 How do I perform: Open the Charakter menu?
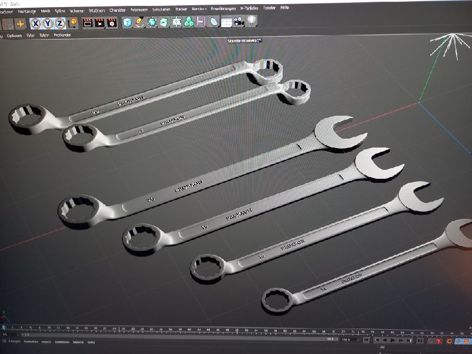coord(117,10)
